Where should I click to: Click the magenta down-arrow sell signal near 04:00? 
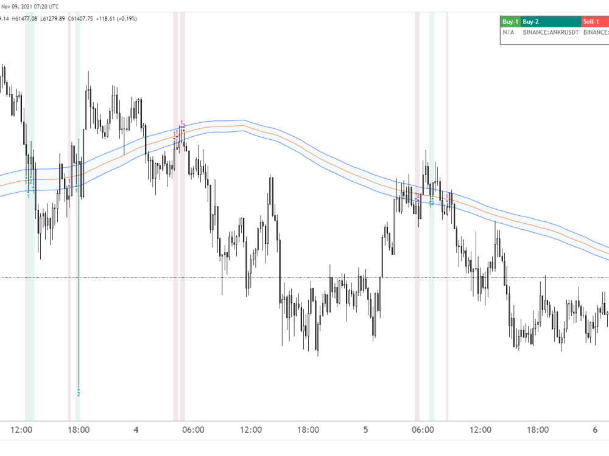coord(174,139)
